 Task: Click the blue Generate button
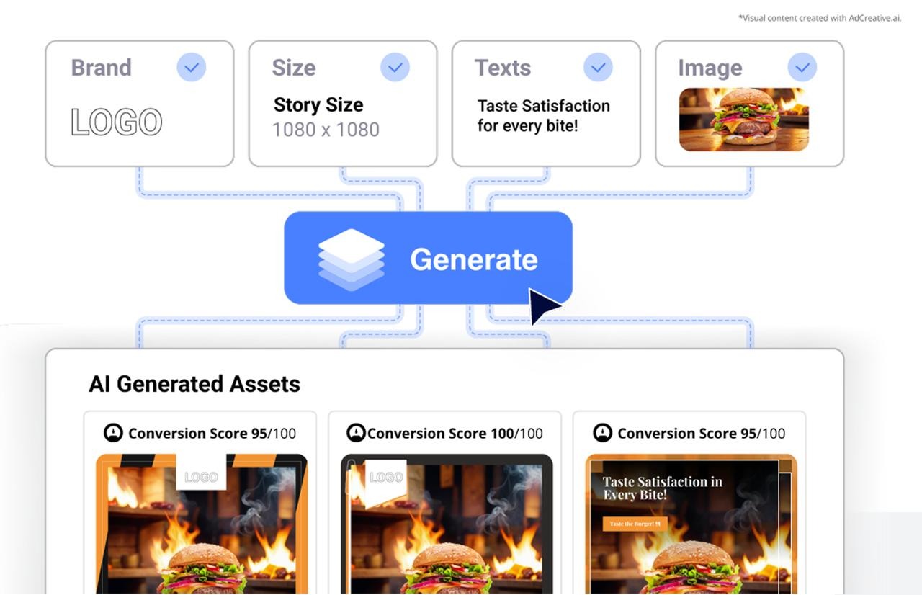[428, 258]
